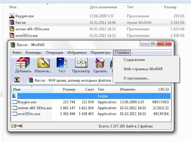Screen dimensions: 191x142
Task: Click Архив WinRAR type cell in Explorer
Action: click(139, 22)
